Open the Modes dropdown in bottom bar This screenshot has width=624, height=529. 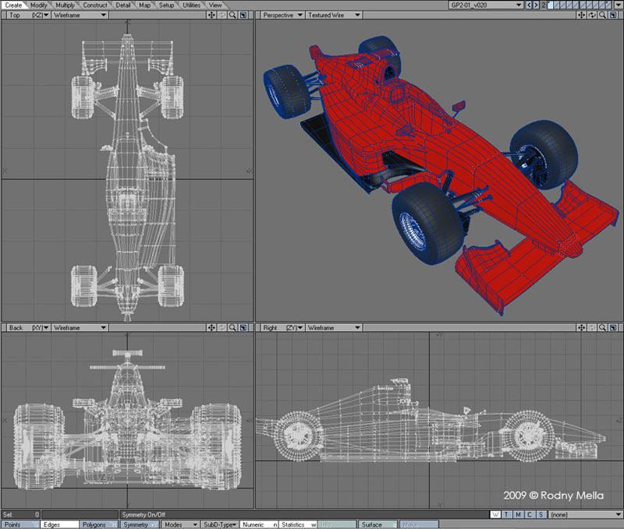pyautogui.click(x=179, y=524)
